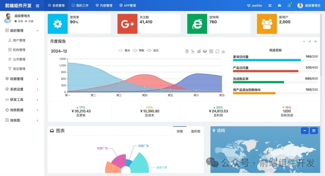Download the chart as an image
The image size is (325, 176).
[x=223, y=51]
